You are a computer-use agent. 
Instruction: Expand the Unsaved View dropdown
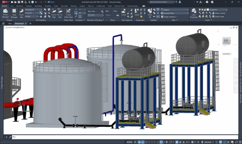(x=174, y=13)
